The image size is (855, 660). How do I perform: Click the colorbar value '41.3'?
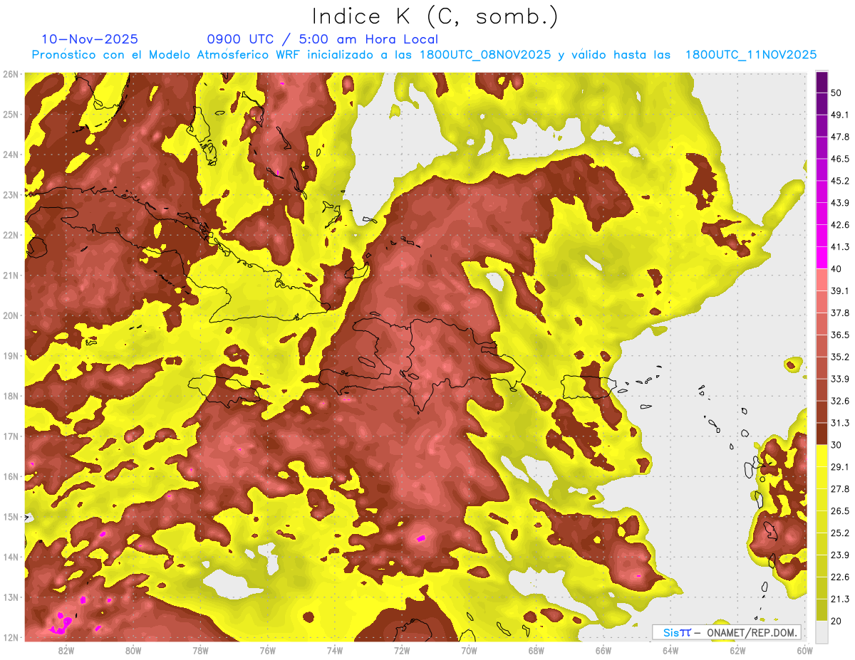coord(839,246)
